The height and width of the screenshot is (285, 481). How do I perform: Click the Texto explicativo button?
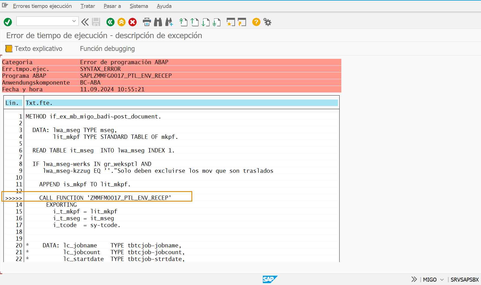(x=34, y=49)
